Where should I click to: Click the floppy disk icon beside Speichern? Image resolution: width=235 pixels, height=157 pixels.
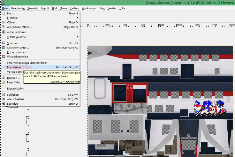4,43
